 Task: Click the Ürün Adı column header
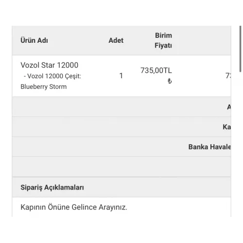click(34, 40)
